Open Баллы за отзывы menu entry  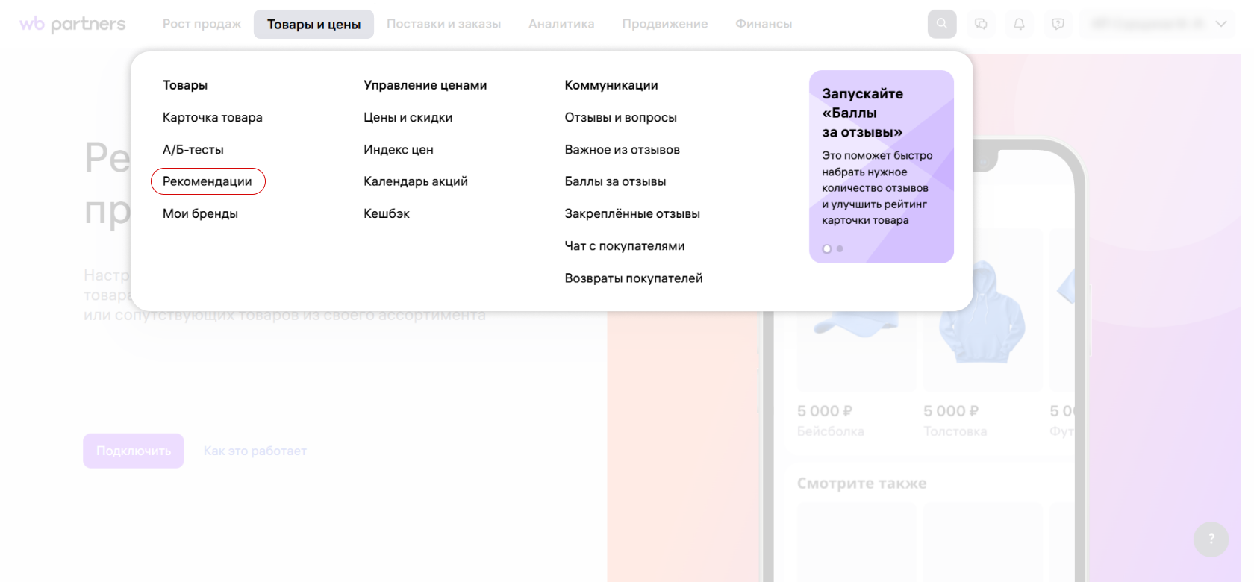point(615,181)
